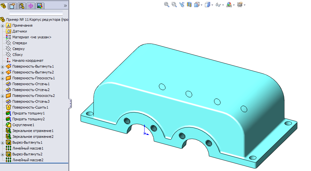Image resolution: width=311 pixels, height=171 pixels.
Task: Select the 'Вырез-Вытянуть2' cut feature
Action: [27, 154]
